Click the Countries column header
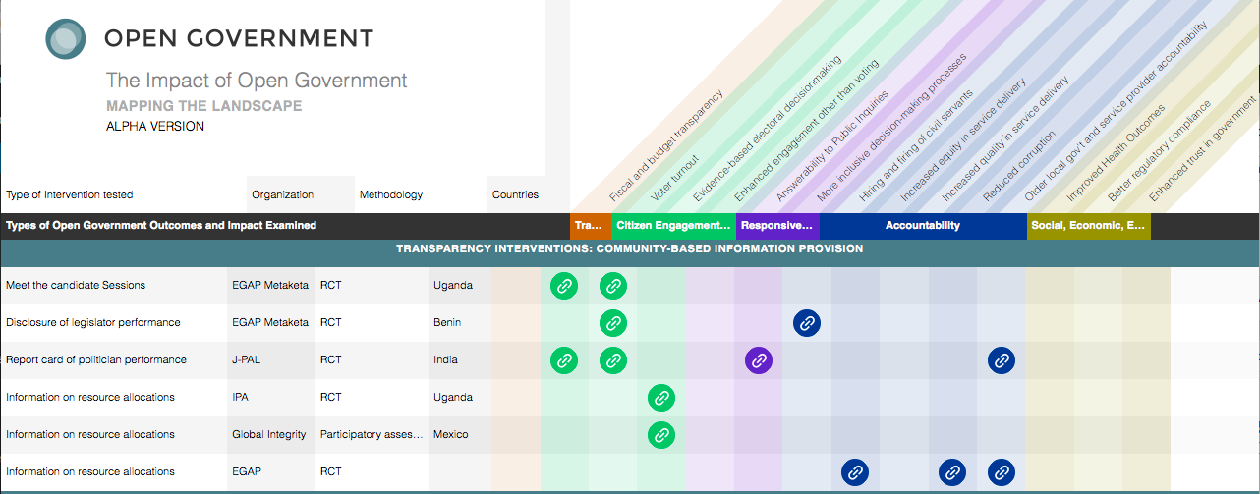 515,194
